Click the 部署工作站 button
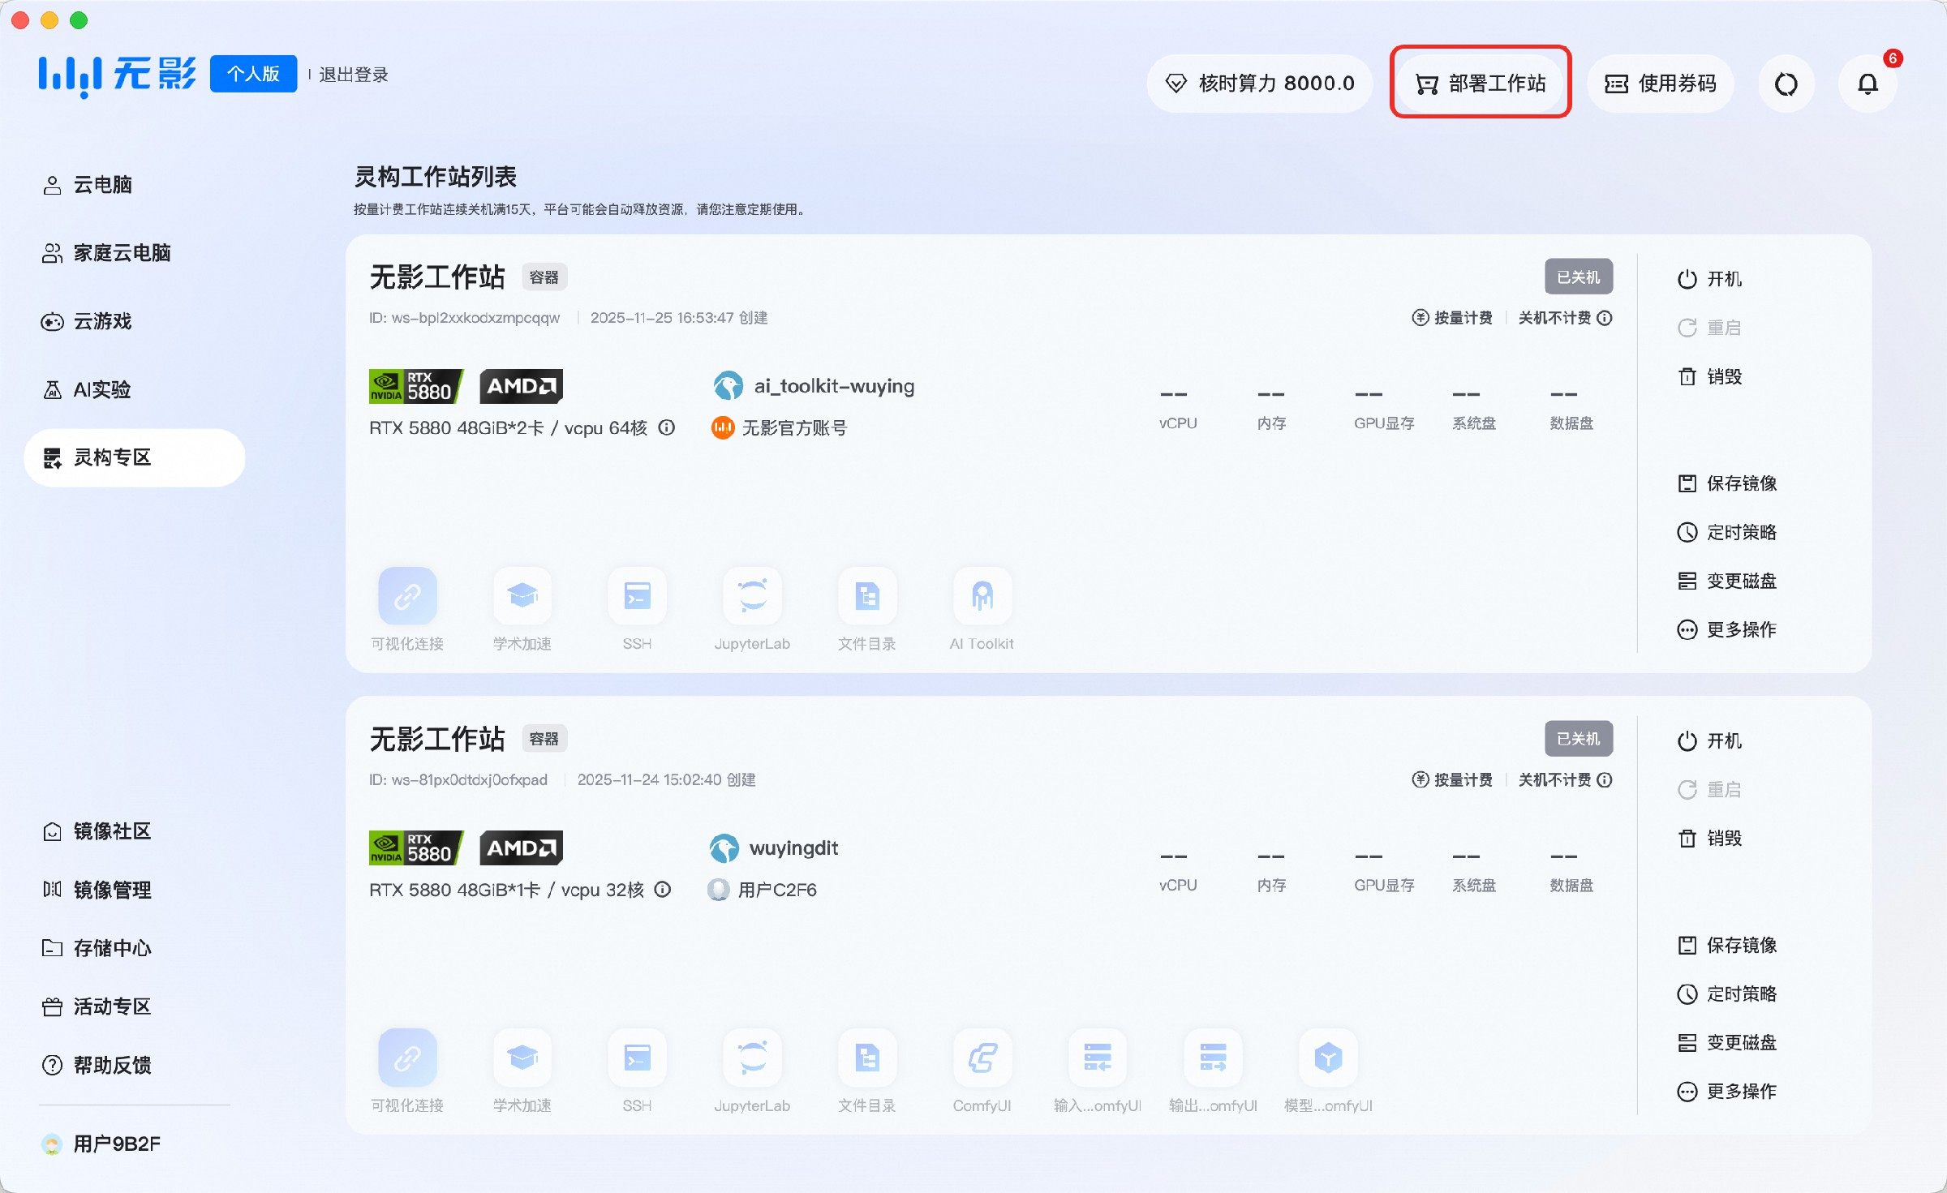Image resolution: width=1947 pixels, height=1193 pixels. (1481, 83)
